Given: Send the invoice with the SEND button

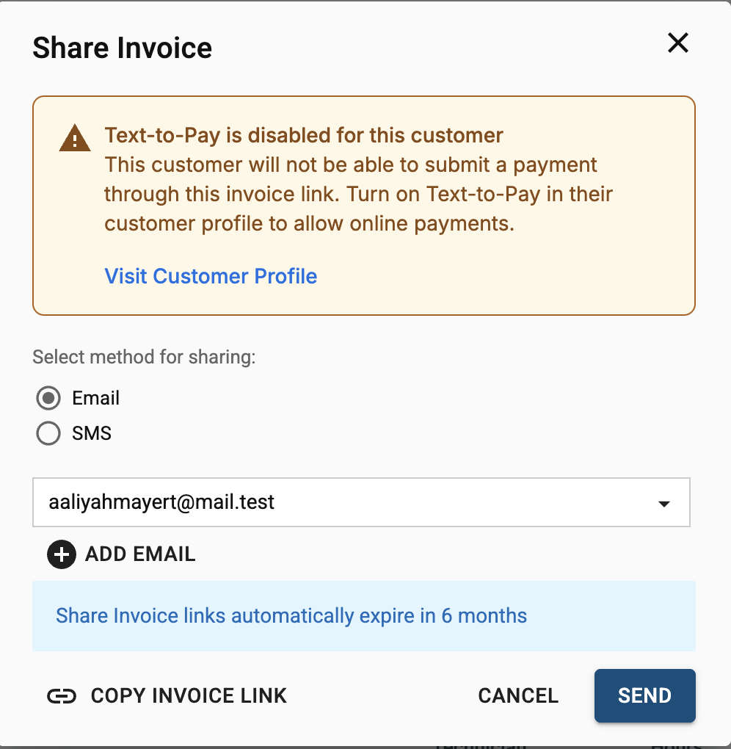Looking at the screenshot, I should tap(644, 695).
